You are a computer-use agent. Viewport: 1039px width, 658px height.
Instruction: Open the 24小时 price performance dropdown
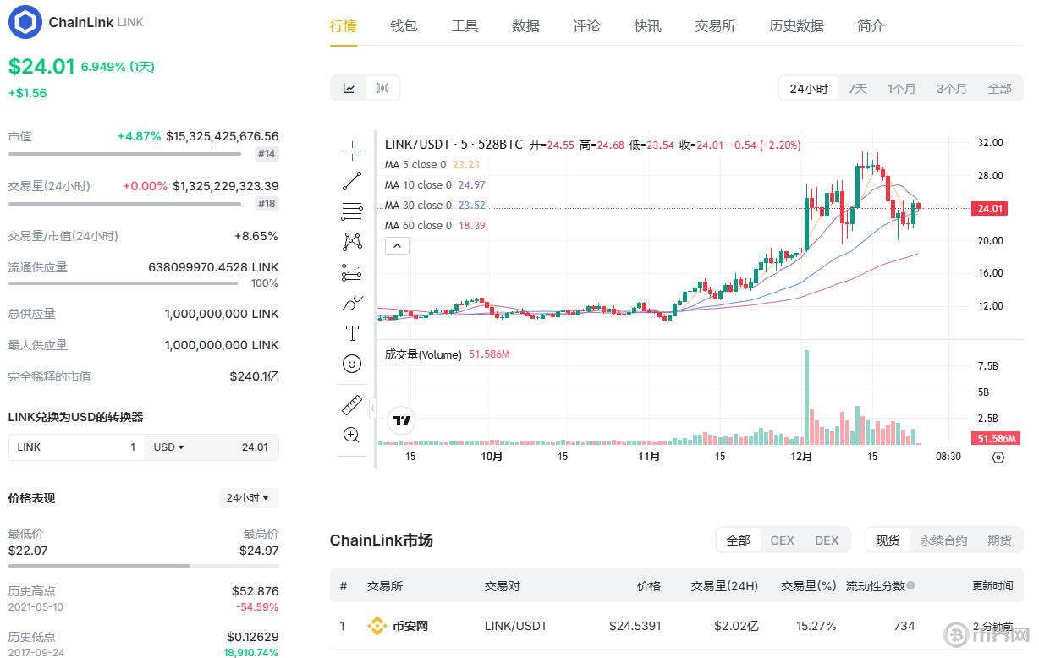(248, 498)
